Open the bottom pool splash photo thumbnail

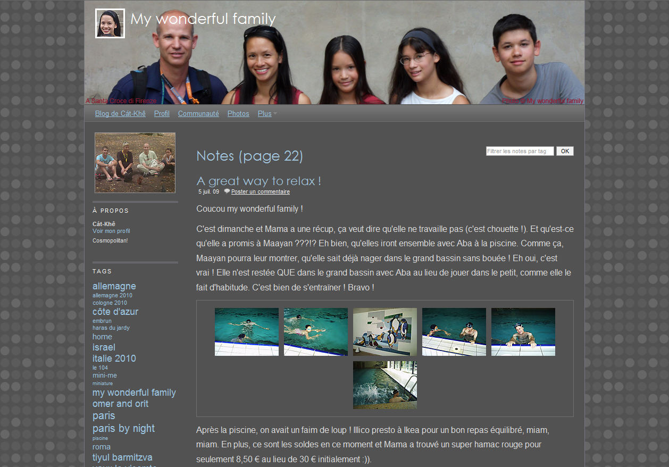[385, 385]
